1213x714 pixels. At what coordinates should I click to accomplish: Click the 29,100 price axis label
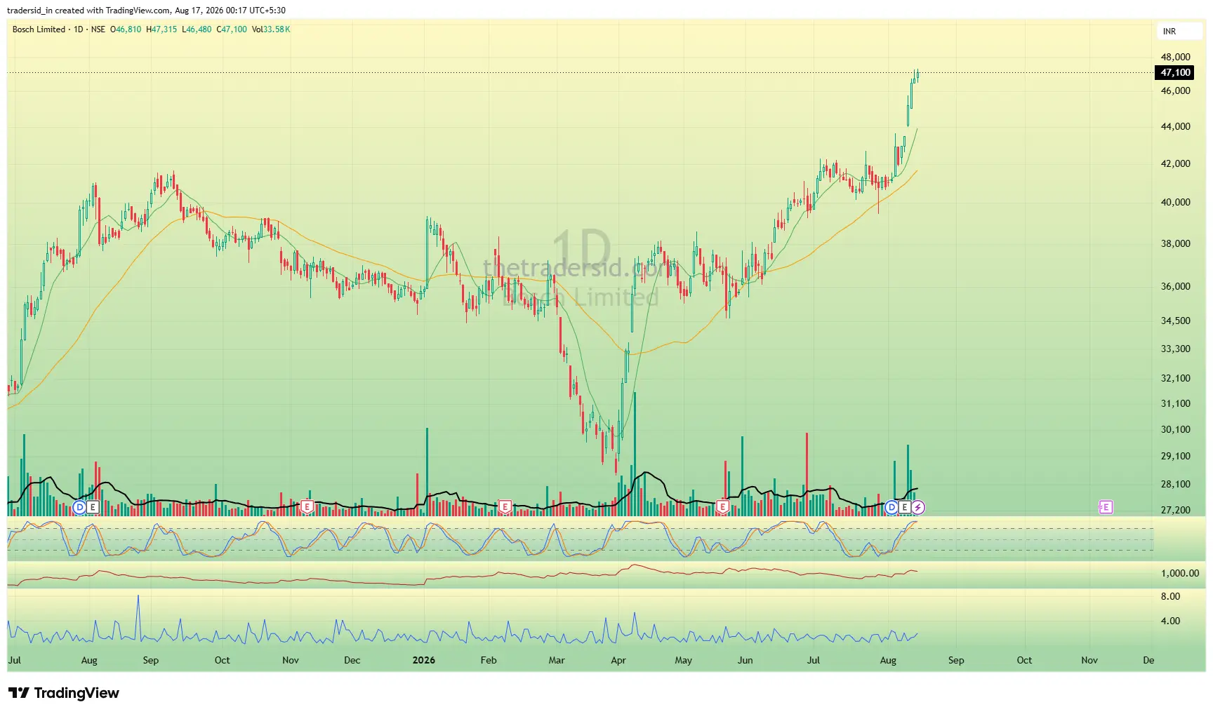(x=1176, y=456)
